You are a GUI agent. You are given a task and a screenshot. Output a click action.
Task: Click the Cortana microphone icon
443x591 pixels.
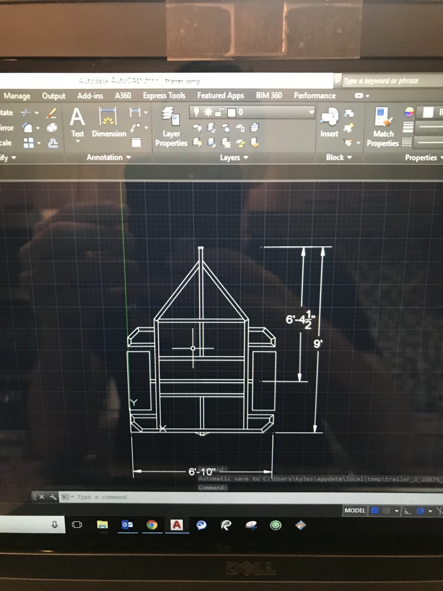click(54, 525)
